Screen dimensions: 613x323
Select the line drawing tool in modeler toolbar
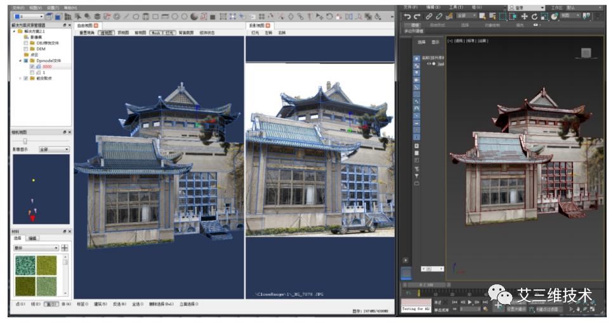click(x=126, y=16)
